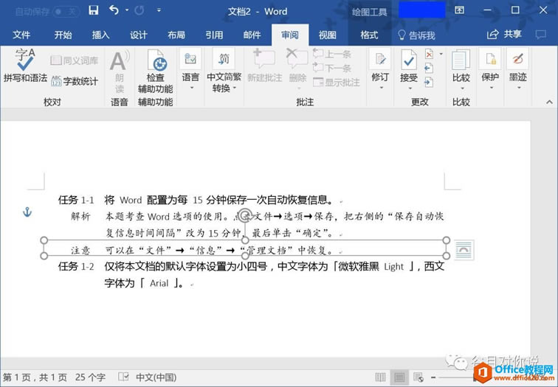Open the 格式 (Format) drawing tools tab
Image resolution: width=558 pixels, height=387 pixels.
pos(369,35)
